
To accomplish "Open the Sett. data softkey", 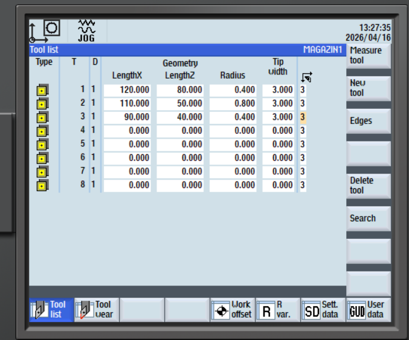I will pos(323,310).
